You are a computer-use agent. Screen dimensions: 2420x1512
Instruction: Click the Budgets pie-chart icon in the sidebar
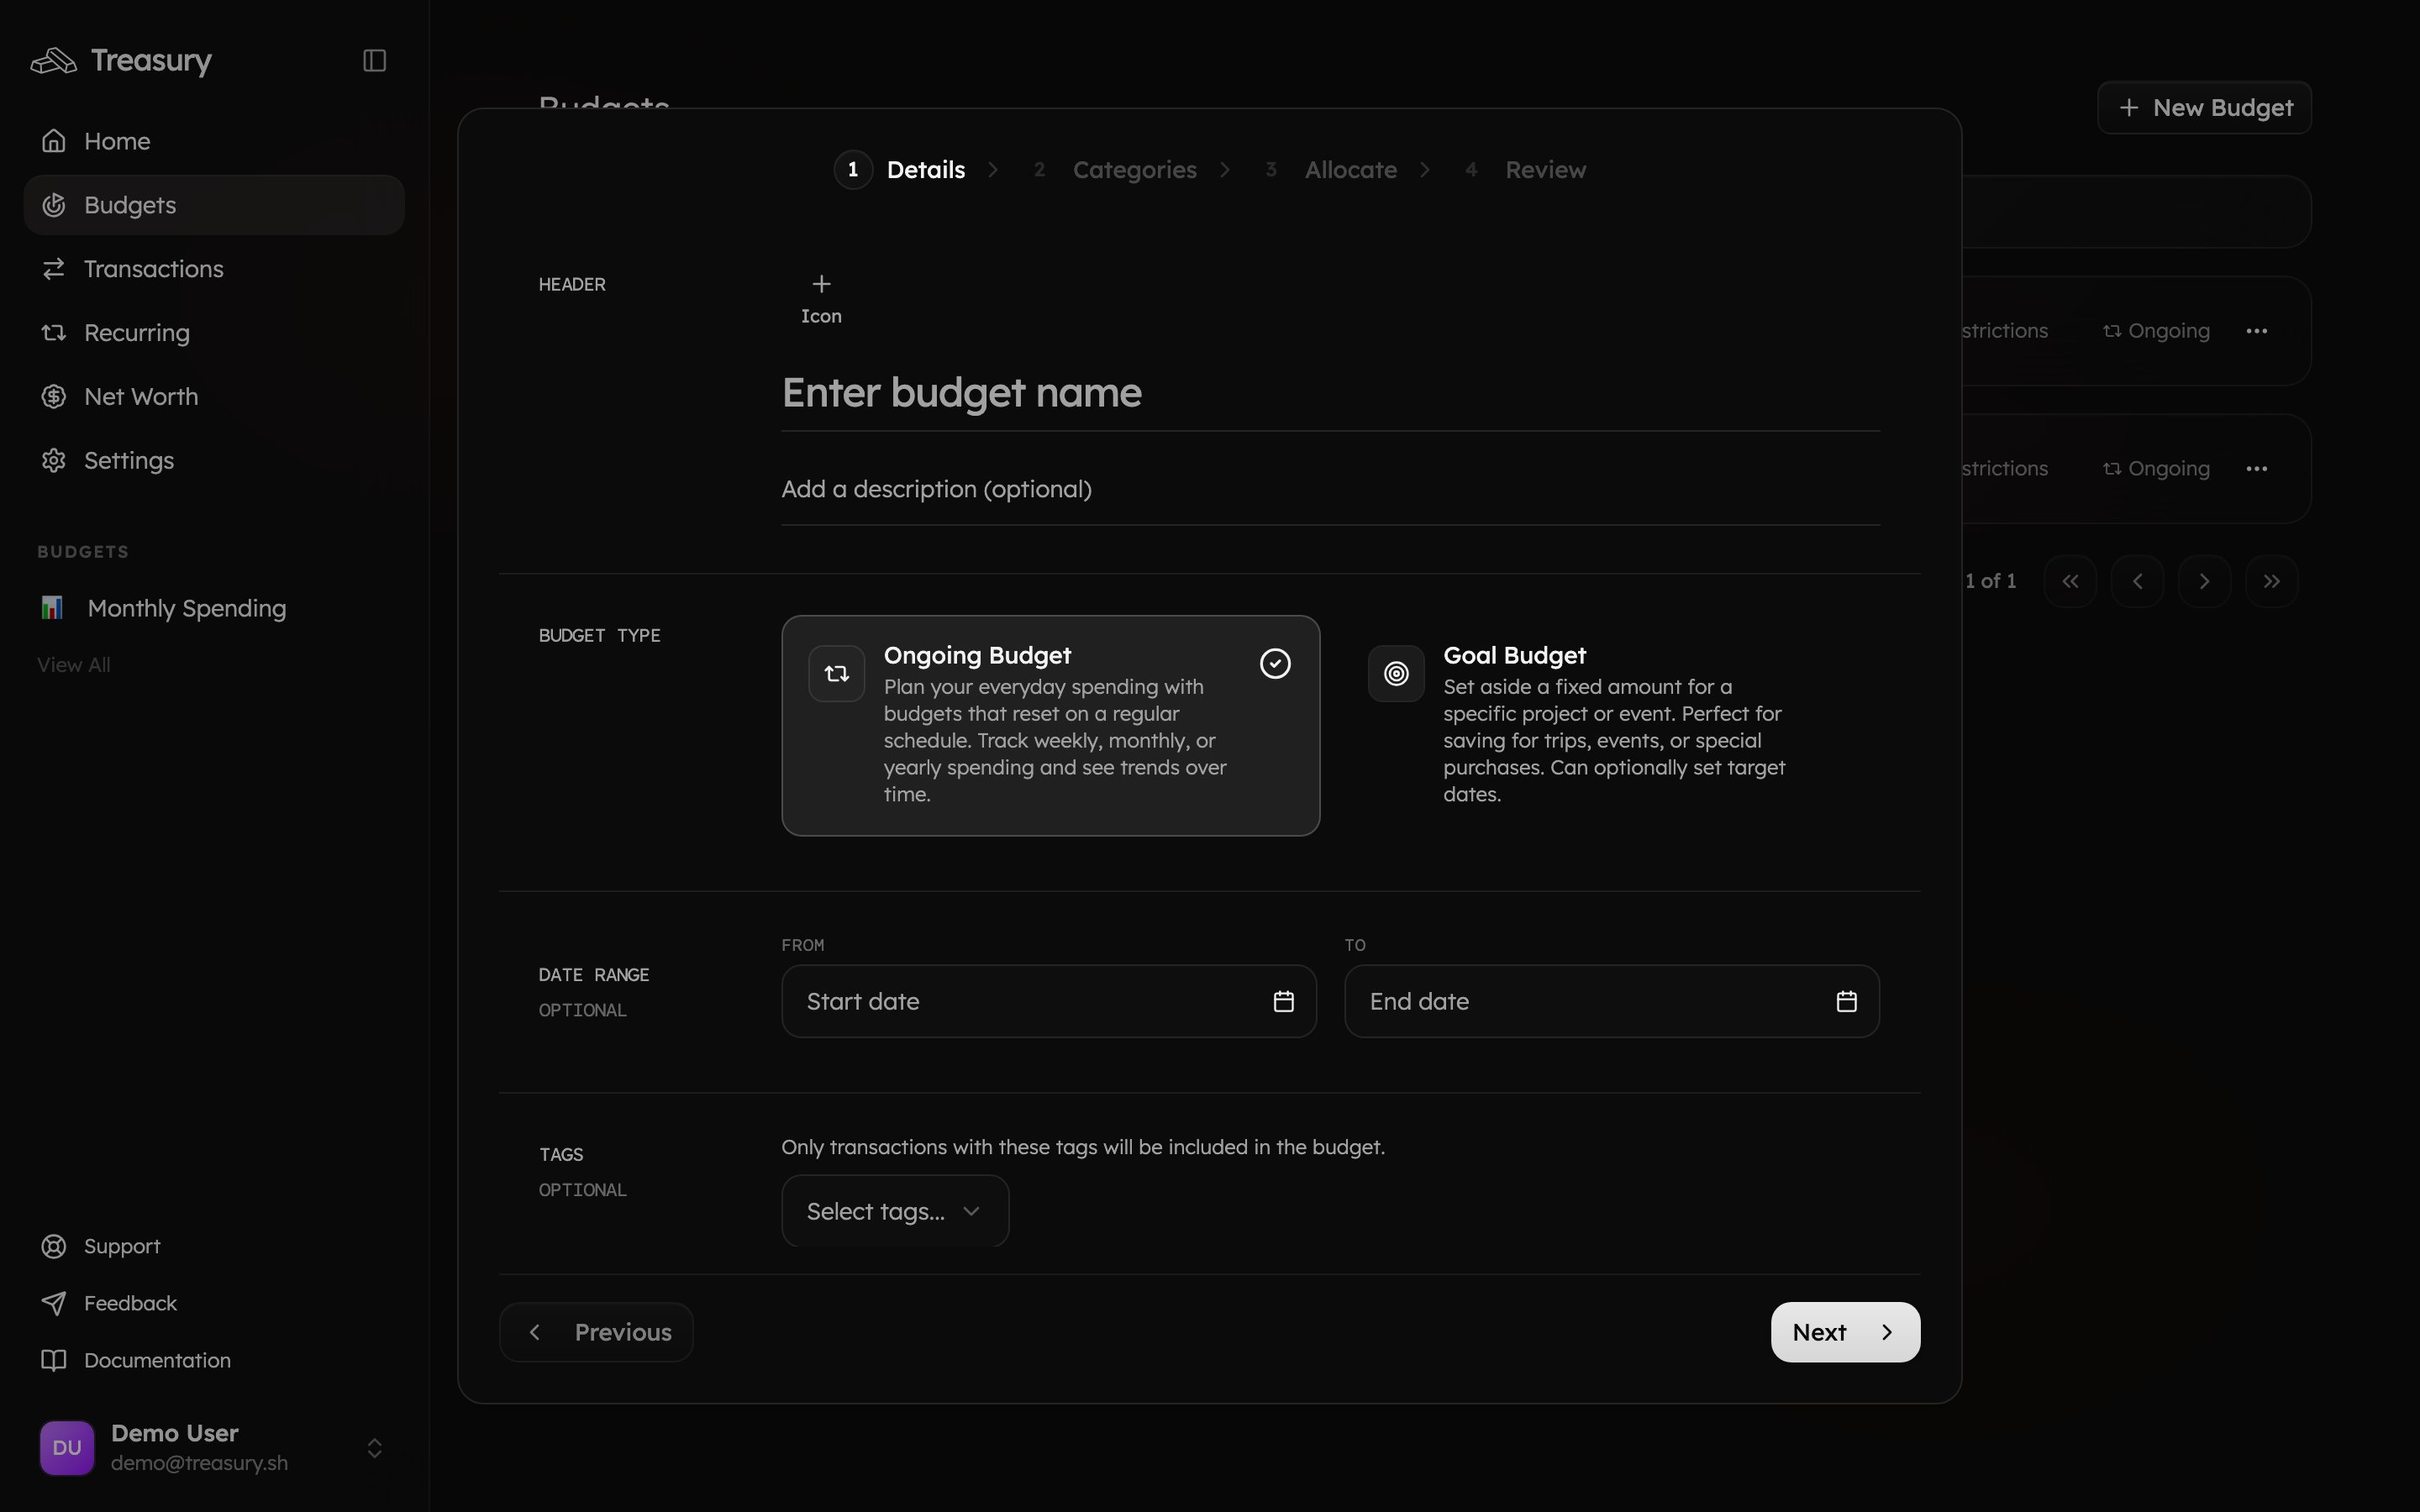point(54,205)
